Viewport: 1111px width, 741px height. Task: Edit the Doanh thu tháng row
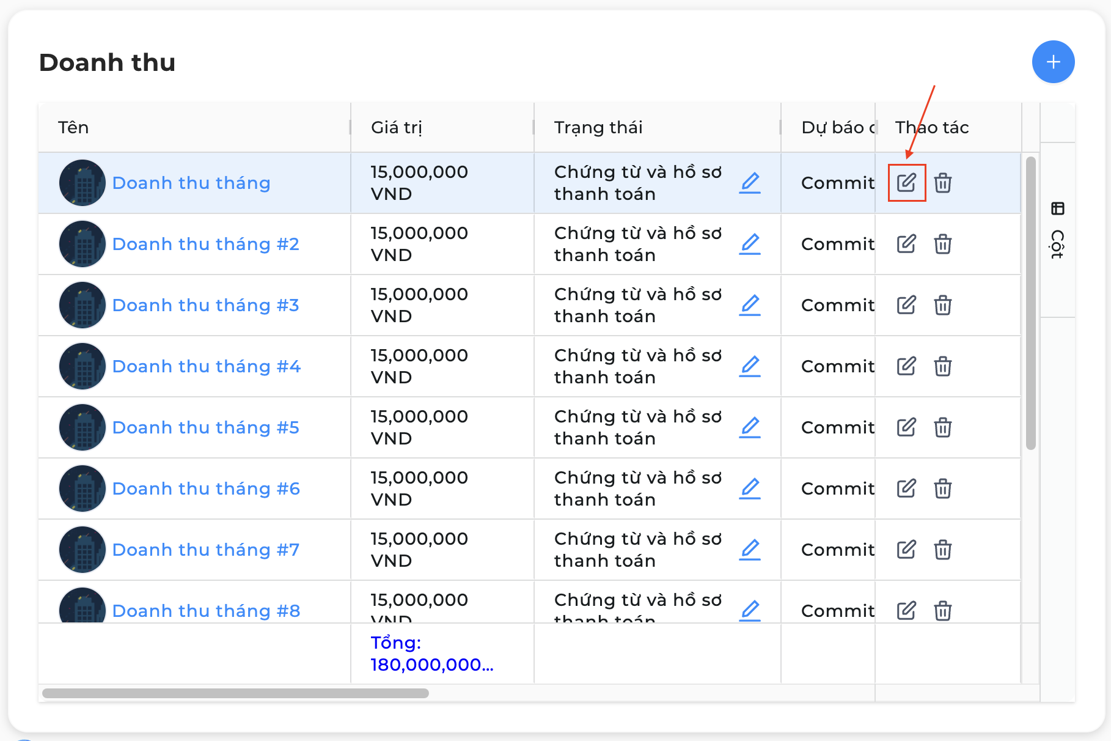click(x=906, y=183)
